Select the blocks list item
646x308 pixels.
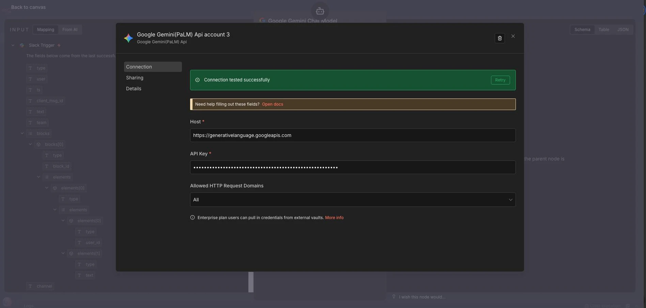(x=39, y=134)
